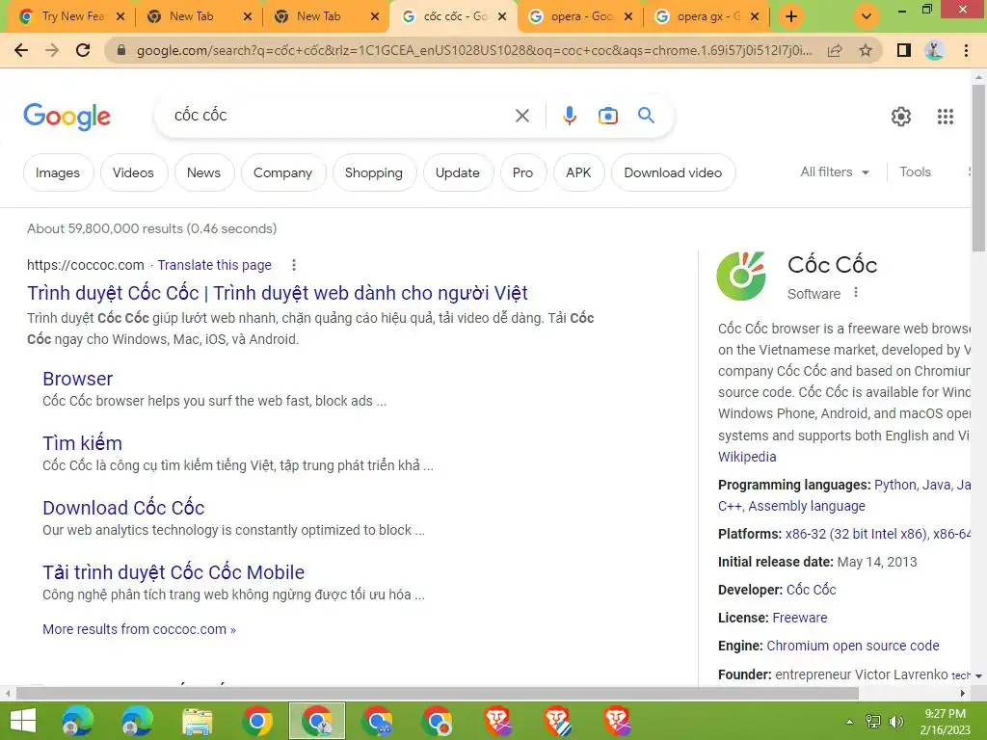This screenshot has height=740, width=987.
Task: Open Chromium open source code link
Action: point(853,647)
